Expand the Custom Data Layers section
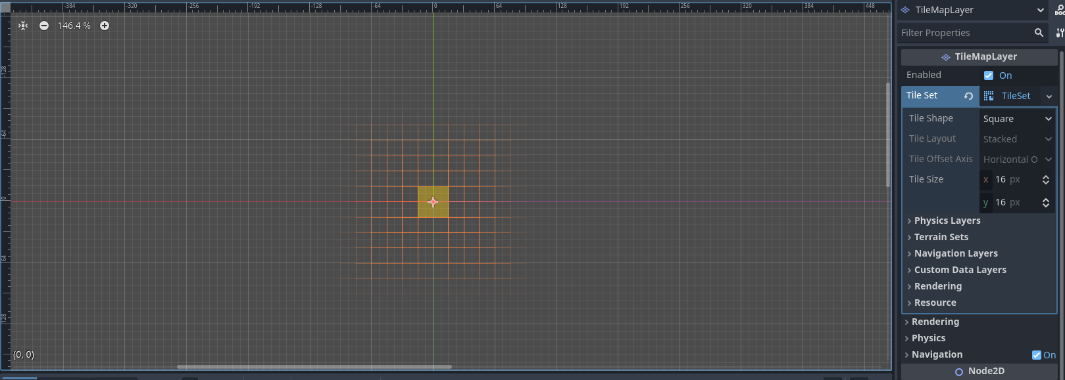Viewport: 1065px width, 380px height. (x=960, y=270)
